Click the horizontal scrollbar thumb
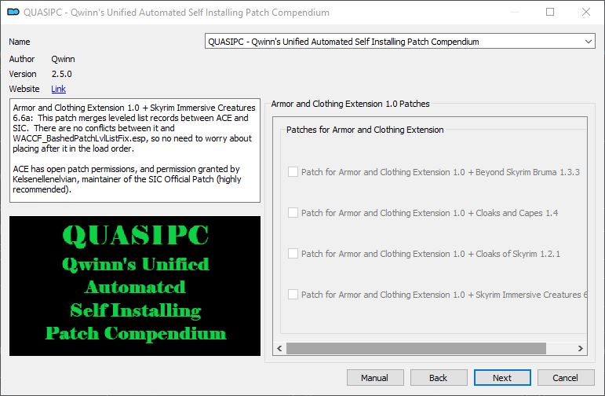The width and height of the screenshot is (605, 396). click(x=416, y=349)
